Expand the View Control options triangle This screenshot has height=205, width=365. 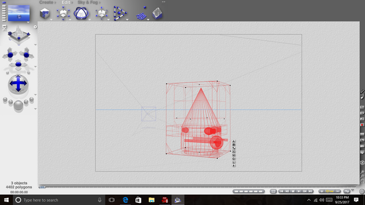click(35, 44)
